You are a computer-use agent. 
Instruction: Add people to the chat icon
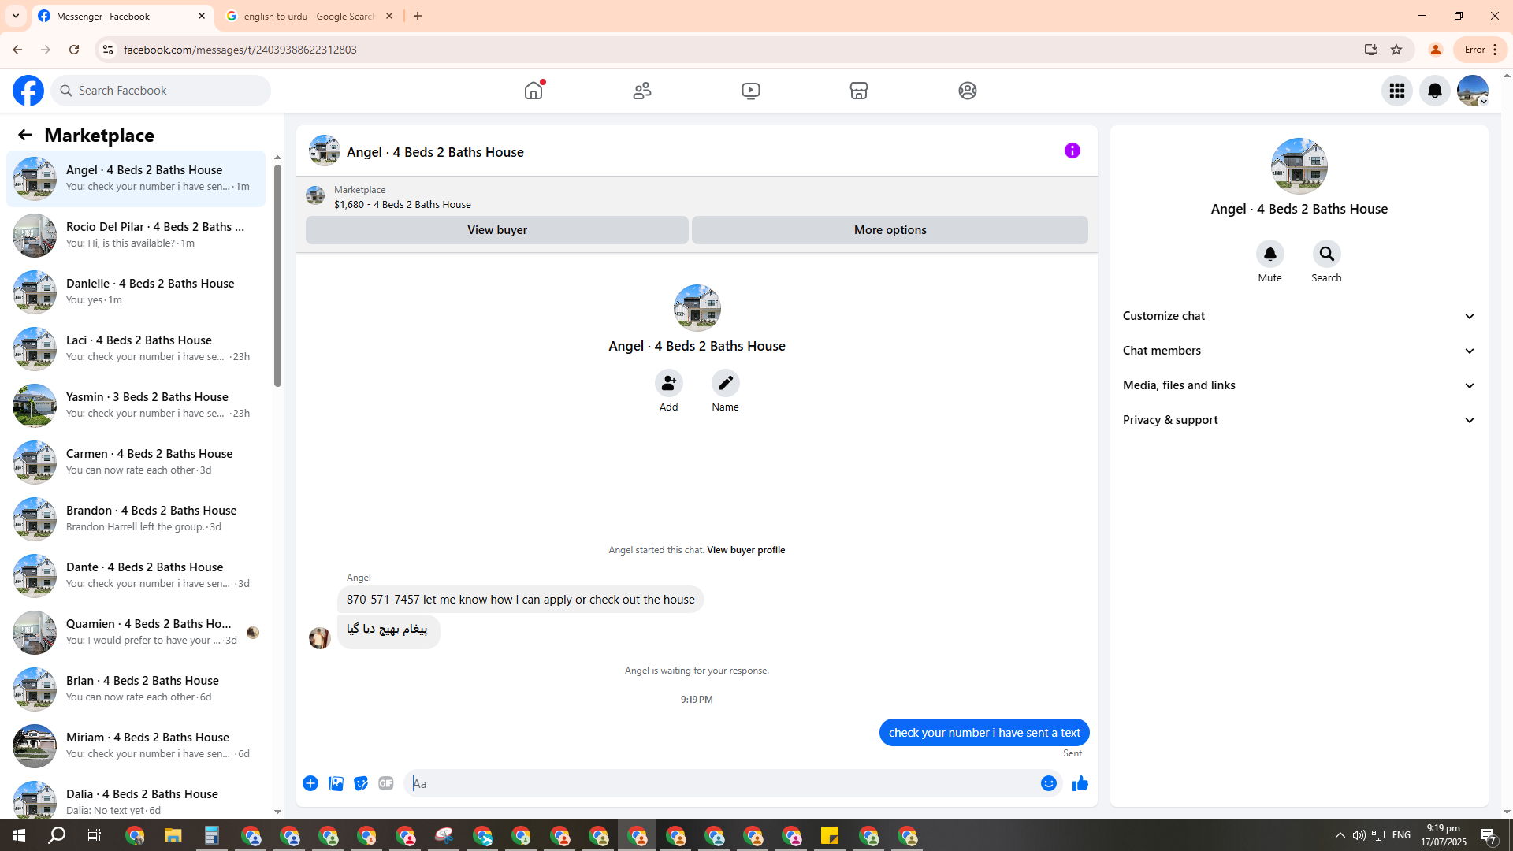pyautogui.click(x=669, y=383)
